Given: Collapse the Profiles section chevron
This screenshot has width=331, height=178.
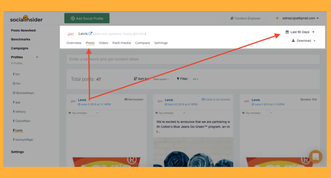Looking at the screenshot, I should pyautogui.click(x=37, y=57).
